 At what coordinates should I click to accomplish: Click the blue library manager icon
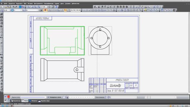click(20, 7)
